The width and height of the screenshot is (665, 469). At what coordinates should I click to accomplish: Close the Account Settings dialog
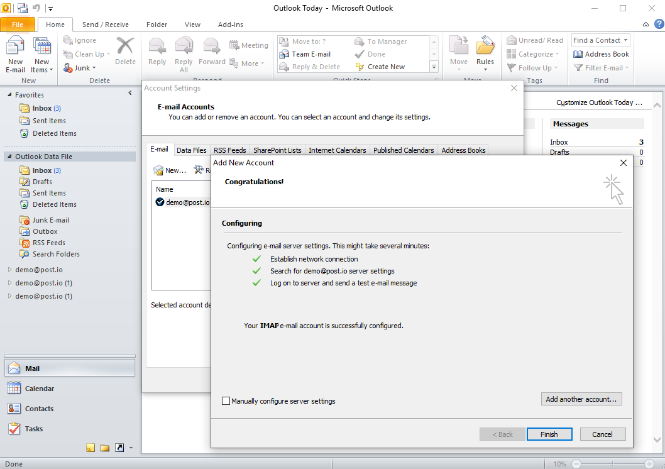click(514, 88)
